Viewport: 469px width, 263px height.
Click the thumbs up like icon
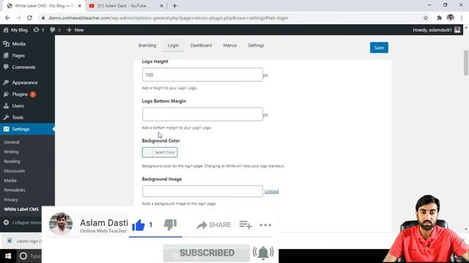139,225
